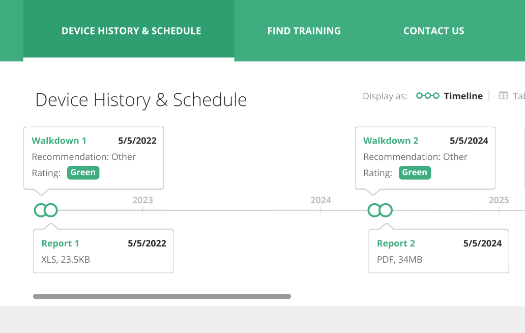
Task: Click the Green rating badge in Walkdown 1
Action: [x=83, y=173]
